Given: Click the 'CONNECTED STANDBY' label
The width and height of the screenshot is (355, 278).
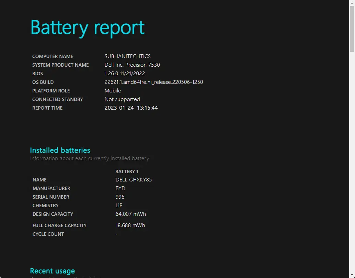Looking at the screenshot, I should coord(57,99).
